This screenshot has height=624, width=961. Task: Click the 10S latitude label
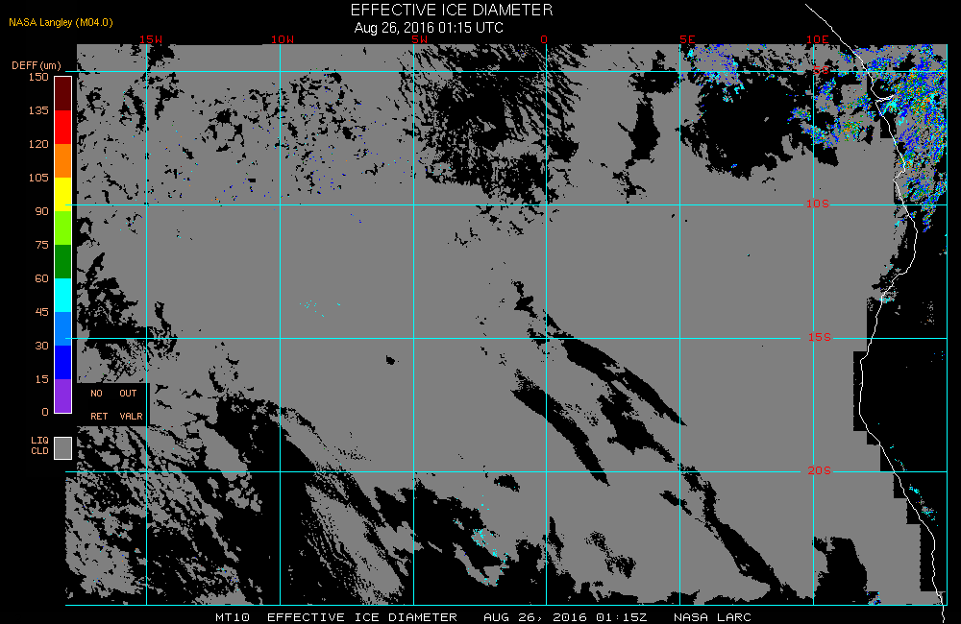point(818,204)
